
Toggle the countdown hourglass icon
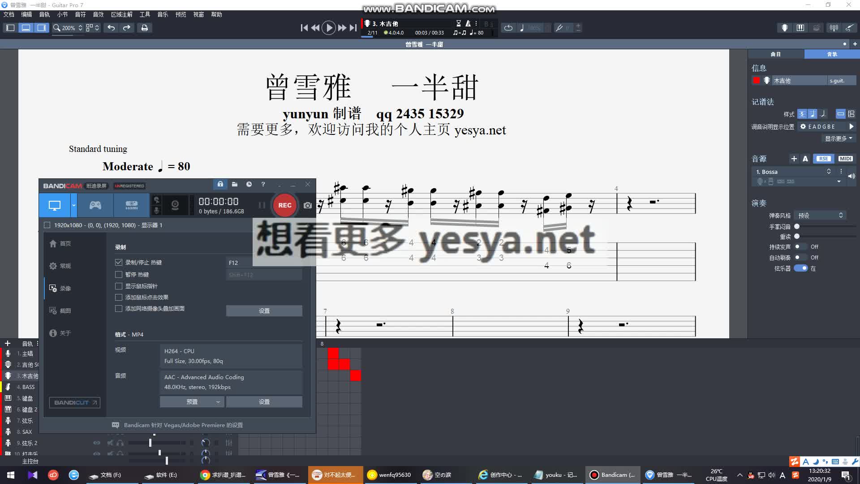[458, 23]
